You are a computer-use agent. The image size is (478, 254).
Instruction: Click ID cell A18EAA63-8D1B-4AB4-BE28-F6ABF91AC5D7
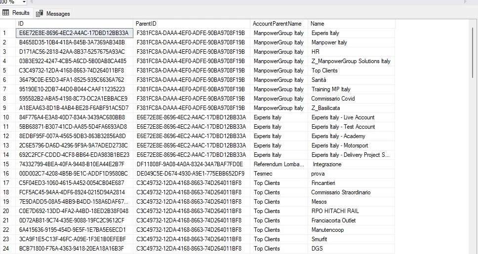[74, 108]
